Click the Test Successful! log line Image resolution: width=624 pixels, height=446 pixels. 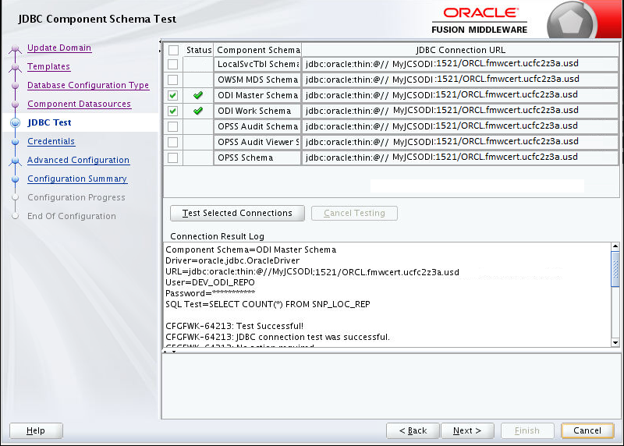coord(235,326)
